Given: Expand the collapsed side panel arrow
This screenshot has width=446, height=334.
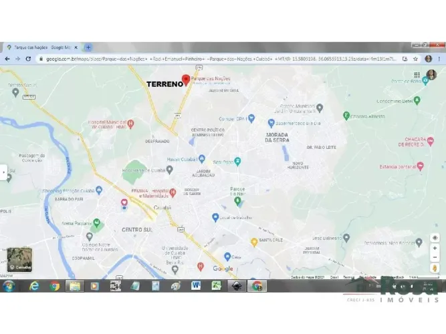Looking at the screenshot, I should [x=3, y=172].
